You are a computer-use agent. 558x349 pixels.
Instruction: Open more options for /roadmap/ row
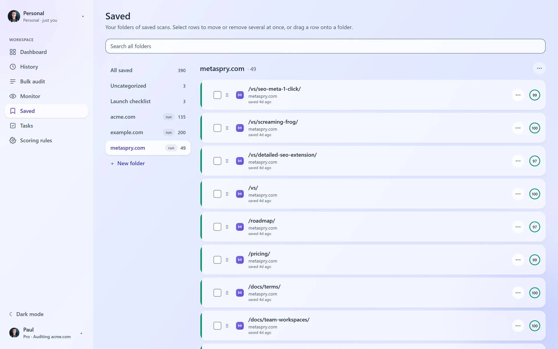tap(518, 227)
